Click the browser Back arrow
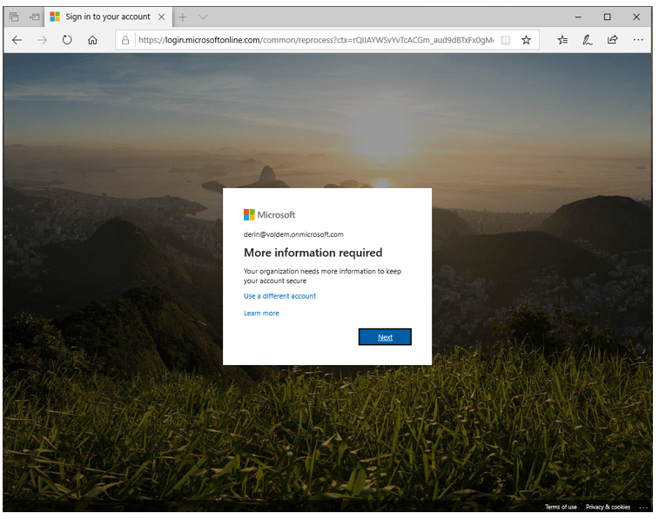The height and width of the screenshot is (520, 659). click(17, 40)
